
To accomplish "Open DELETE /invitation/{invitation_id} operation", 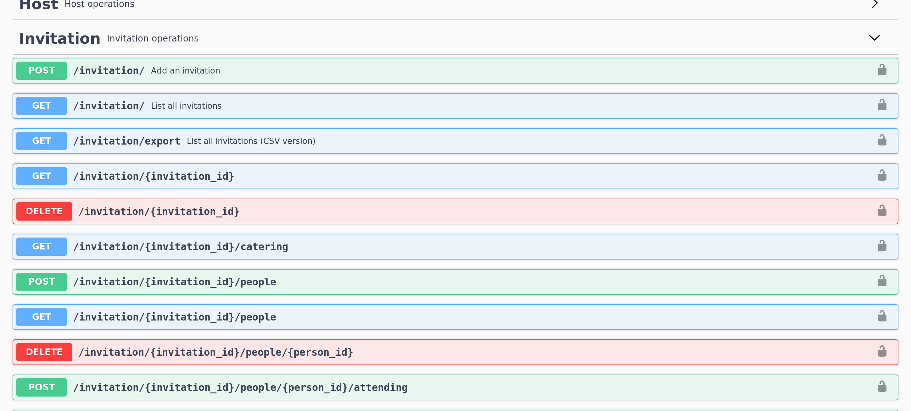I will (x=455, y=211).
